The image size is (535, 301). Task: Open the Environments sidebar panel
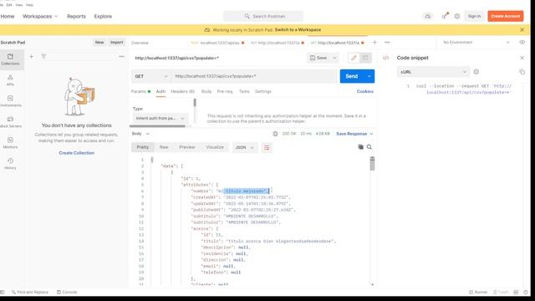point(10,101)
